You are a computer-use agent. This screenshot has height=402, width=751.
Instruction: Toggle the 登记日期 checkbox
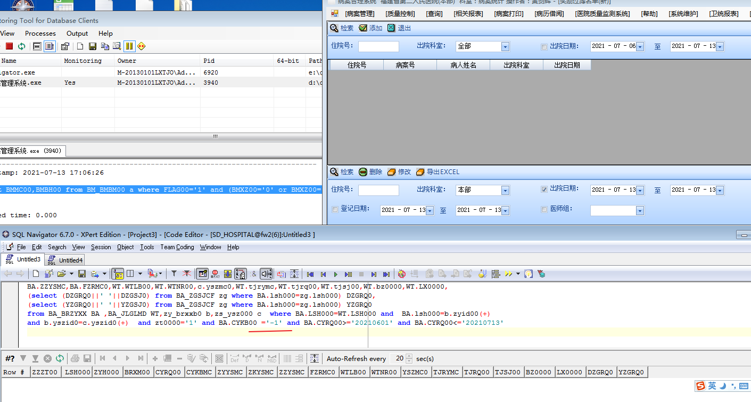tap(335, 210)
